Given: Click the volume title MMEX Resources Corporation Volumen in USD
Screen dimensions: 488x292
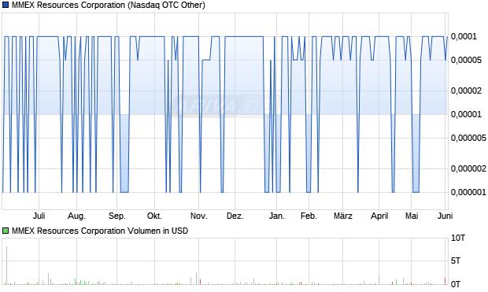Looking at the screenshot, I should [x=100, y=231].
